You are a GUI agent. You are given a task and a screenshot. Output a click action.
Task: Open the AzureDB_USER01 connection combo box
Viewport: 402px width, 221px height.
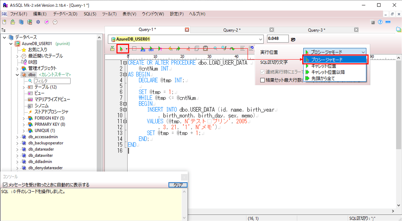185,39
